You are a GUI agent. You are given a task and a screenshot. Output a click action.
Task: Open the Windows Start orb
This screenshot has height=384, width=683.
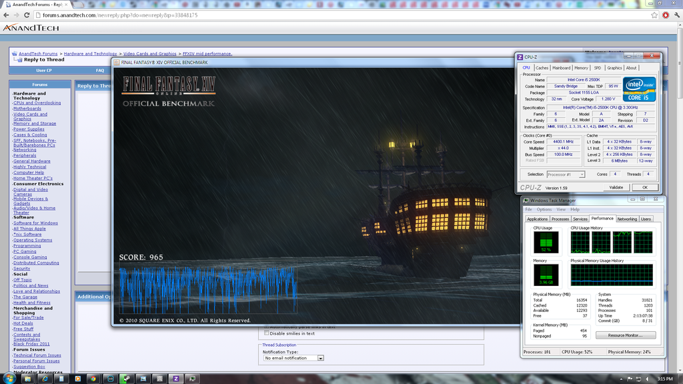click(x=9, y=378)
